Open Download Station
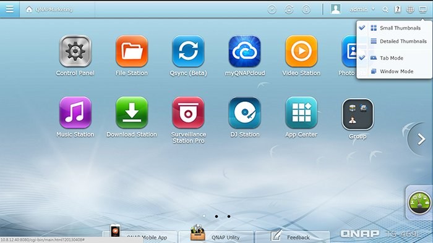 (x=132, y=112)
